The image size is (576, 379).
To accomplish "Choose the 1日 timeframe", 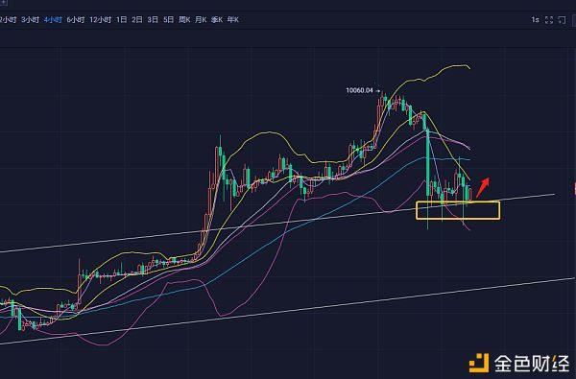I will coord(121,20).
